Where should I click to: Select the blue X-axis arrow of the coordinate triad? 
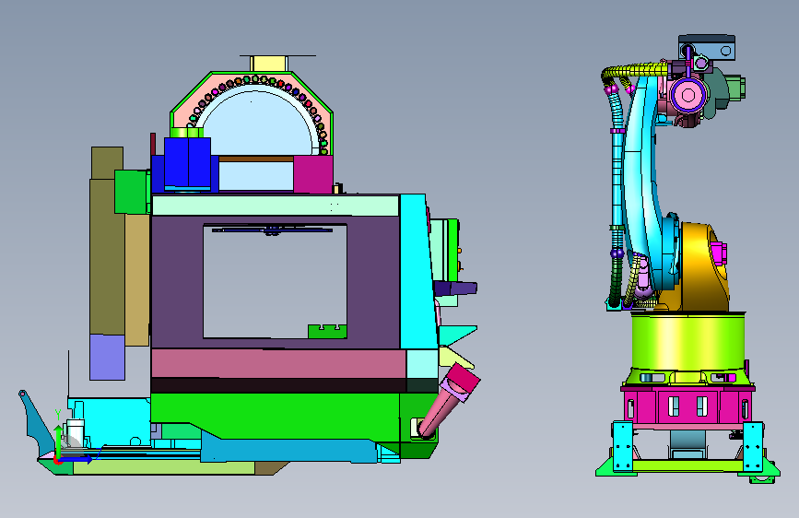click(x=76, y=459)
